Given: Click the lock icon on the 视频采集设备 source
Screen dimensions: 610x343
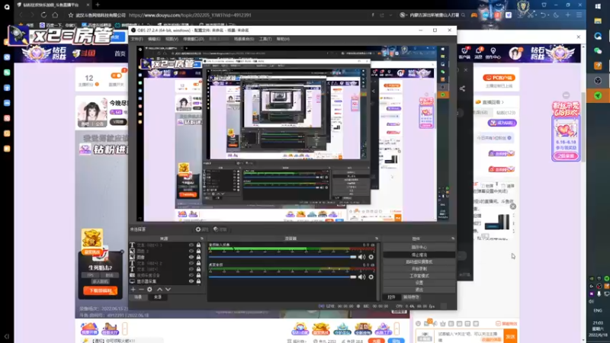Looking at the screenshot, I should pos(198,275).
